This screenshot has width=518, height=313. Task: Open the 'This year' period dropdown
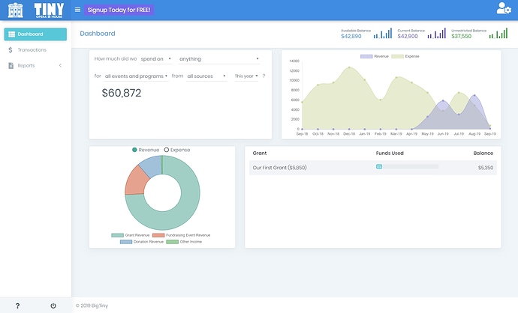(246, 76)
